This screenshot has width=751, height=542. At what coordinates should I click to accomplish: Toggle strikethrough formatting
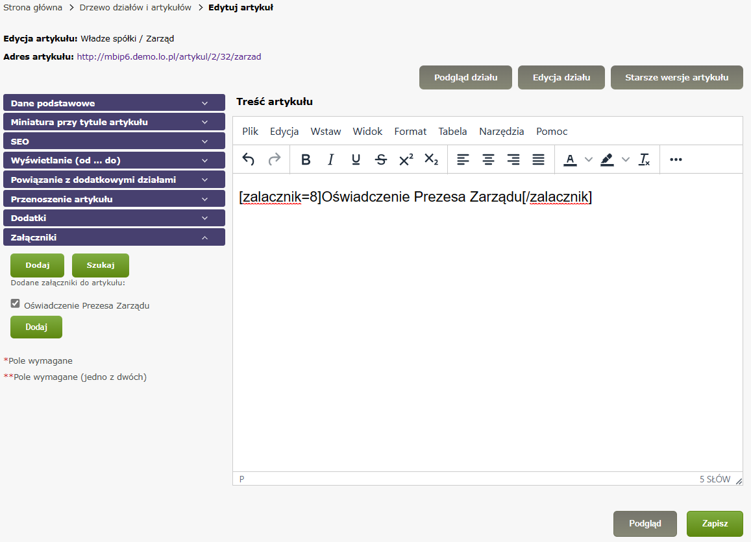[x=381, y=159]
